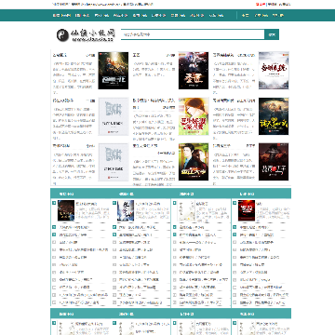Focus the site search input field
This screenshot has height=335, width=335.
(193, 34)
